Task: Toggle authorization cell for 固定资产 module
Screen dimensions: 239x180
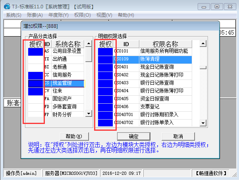Action: point(35,99)
